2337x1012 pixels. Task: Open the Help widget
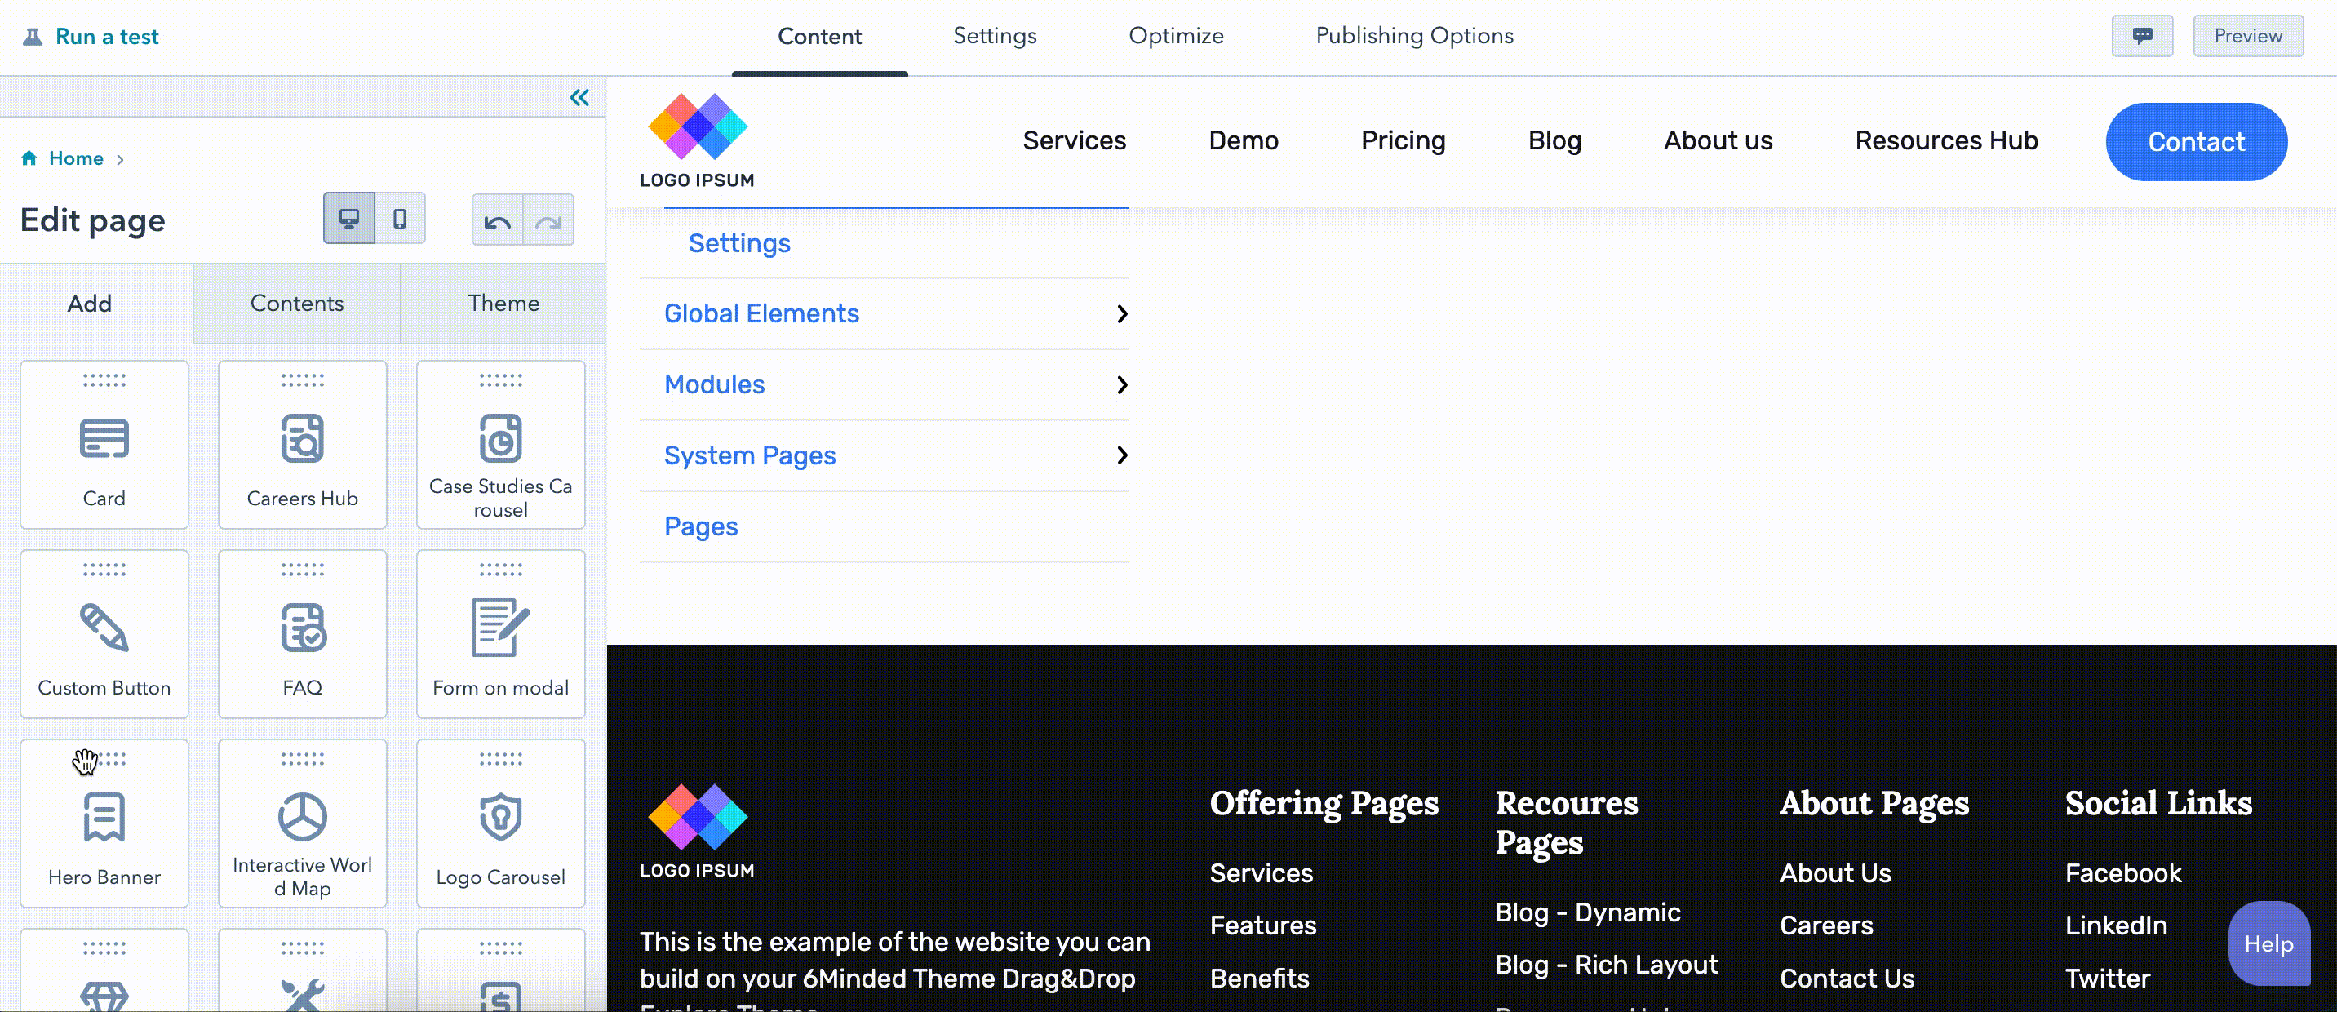[2268, 944]
